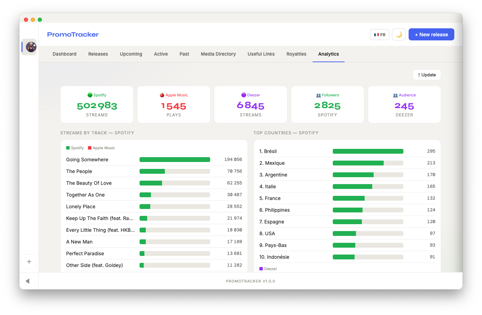Toggle the Spotify legend swatch in the chart

[68, 148]
